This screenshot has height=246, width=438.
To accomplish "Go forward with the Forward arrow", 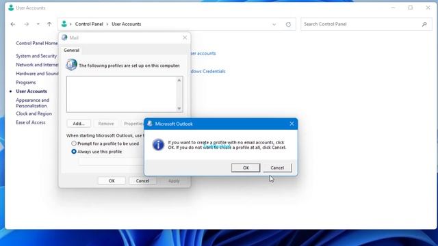I will [x=26, y=24].
